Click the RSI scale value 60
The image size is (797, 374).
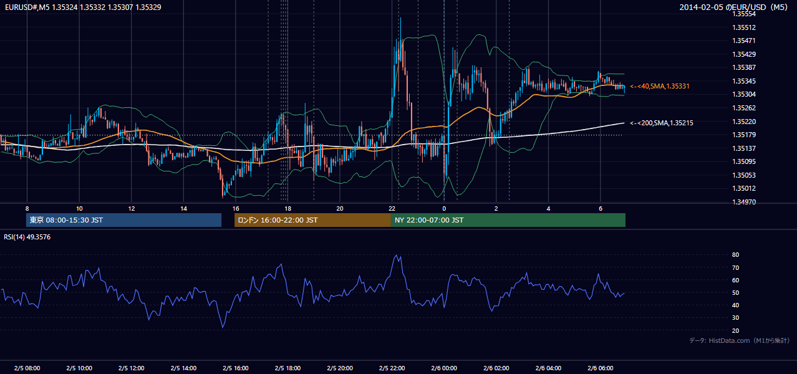pos(736,280)
